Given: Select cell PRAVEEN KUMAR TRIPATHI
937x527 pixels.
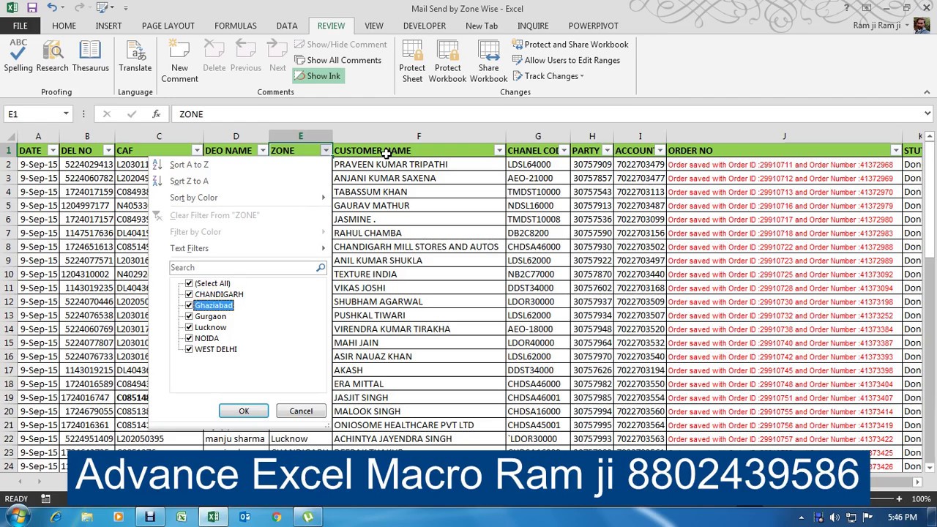Looking at the screenshot, I should point(419,165).
